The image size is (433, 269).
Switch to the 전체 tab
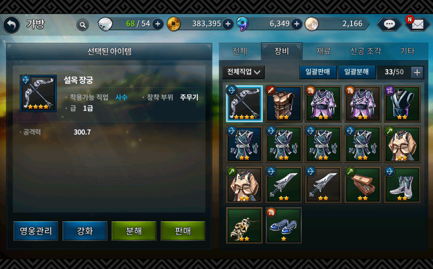pos(239,51)
